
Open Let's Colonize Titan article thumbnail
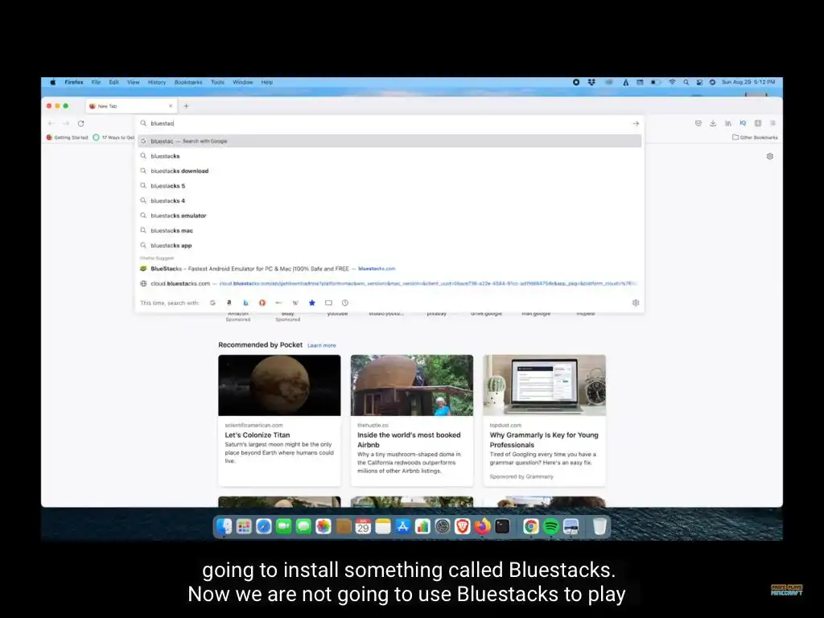coord(279,385)
